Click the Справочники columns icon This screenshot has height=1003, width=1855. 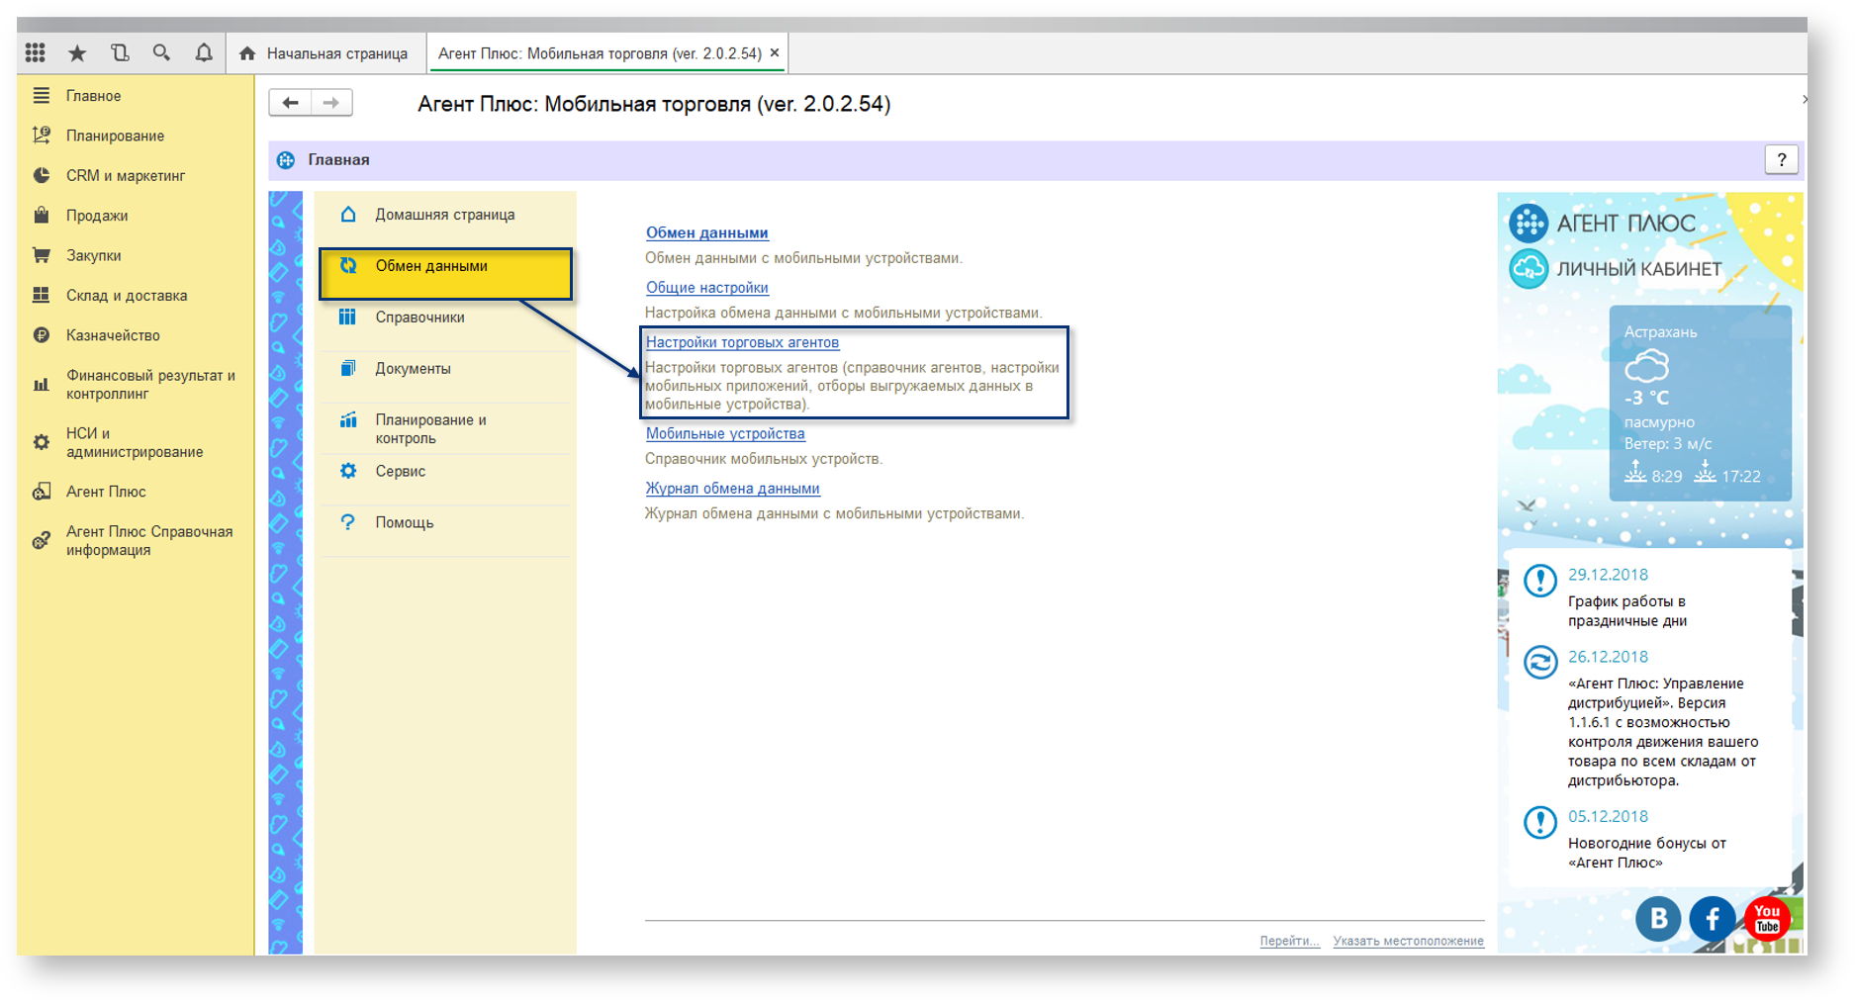point(348,318)
